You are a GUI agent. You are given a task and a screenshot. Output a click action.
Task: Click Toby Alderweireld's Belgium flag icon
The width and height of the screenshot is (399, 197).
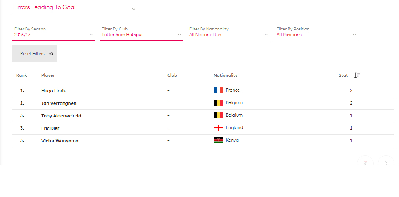coord(218,115)
